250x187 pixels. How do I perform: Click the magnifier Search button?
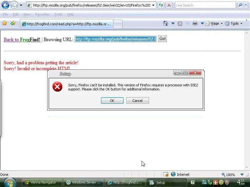pos(240,5)
